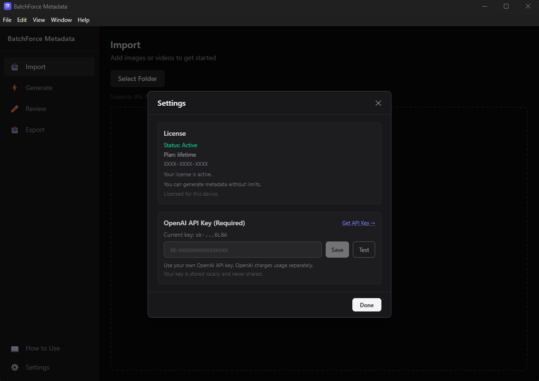Click the Select Folder button
Image resolution: width=539 pixels, height=381 pixels.
click(x=138, y=79)
